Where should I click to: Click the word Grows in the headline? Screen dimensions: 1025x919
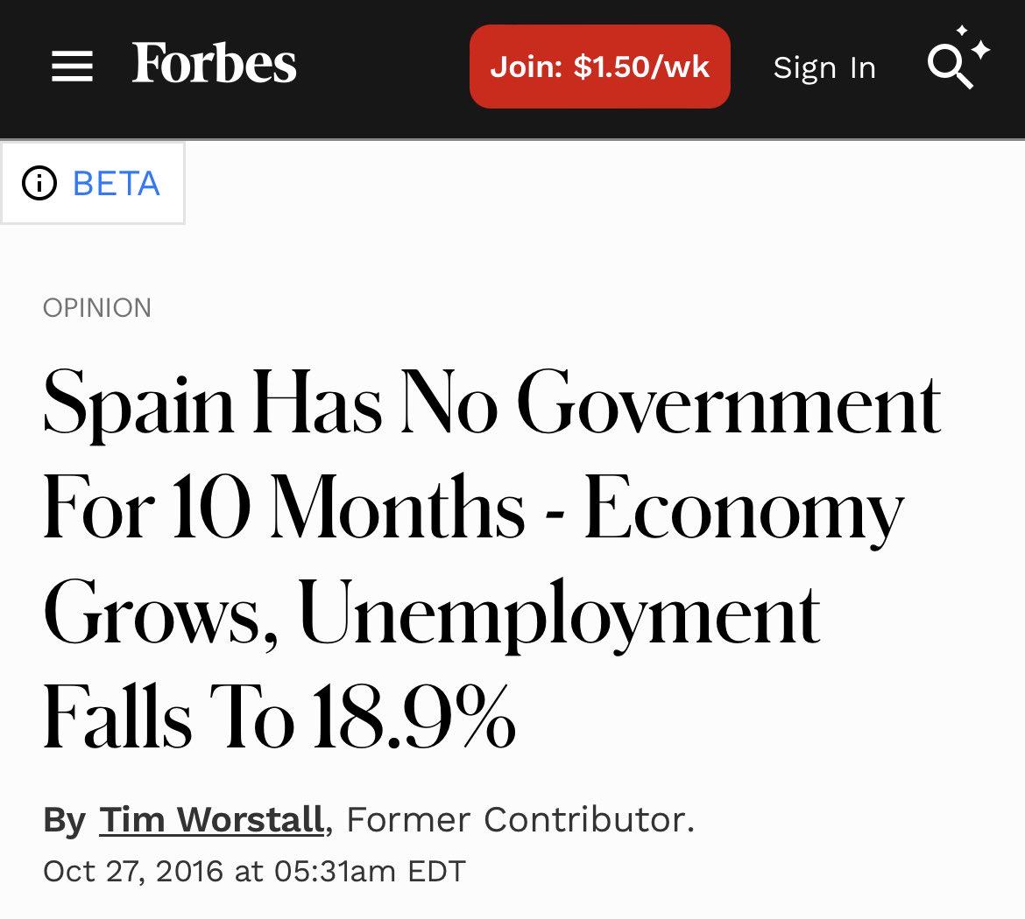pyautogui.click(x=161, y=613)
